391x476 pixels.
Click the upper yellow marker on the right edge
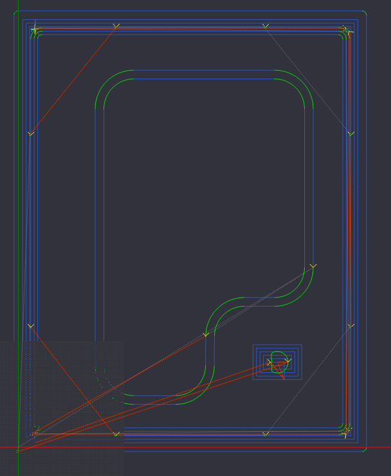point(350,133)
